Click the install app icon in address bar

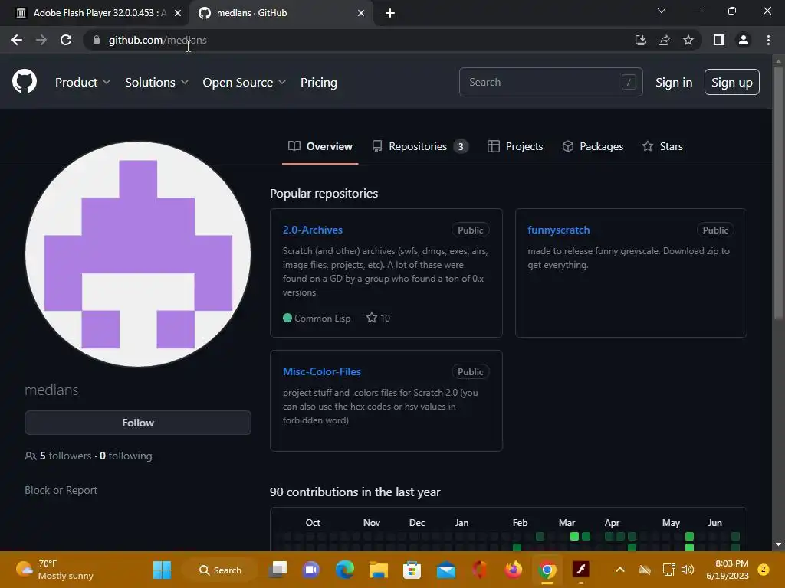[640, 40]
